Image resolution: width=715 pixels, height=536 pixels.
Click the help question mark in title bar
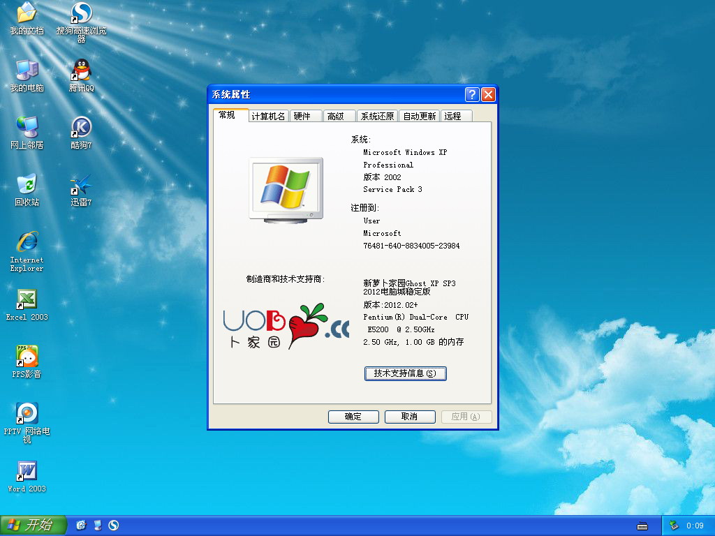point(472,95)
